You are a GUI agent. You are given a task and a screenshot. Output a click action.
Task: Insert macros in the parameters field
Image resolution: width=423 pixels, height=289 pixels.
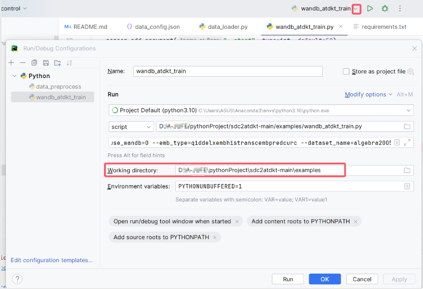pyautogui.click(x=397, y=143)
